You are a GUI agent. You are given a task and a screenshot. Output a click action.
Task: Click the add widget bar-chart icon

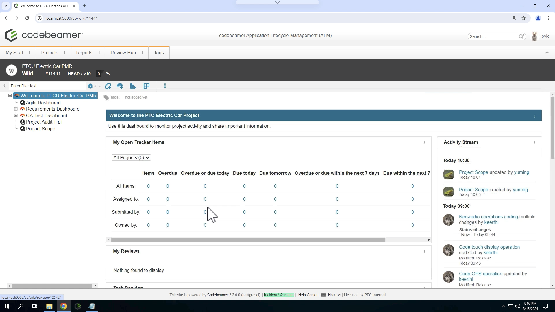click(x=133, y=86)
